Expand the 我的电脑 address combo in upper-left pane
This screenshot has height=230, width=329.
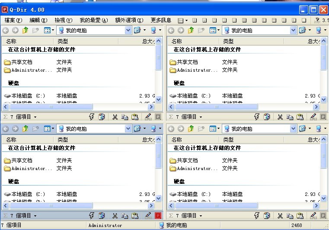click(x=128, y=31)
